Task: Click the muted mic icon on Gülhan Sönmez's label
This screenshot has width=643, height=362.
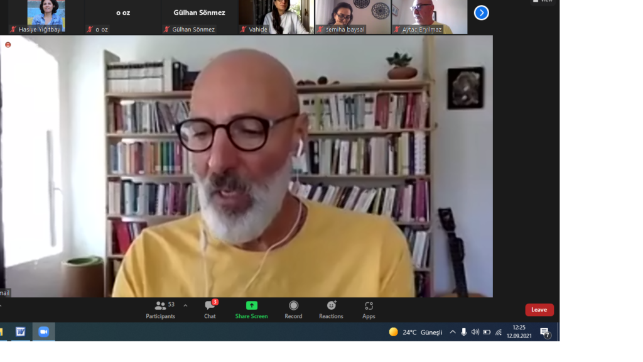Action: coord(166,29)
